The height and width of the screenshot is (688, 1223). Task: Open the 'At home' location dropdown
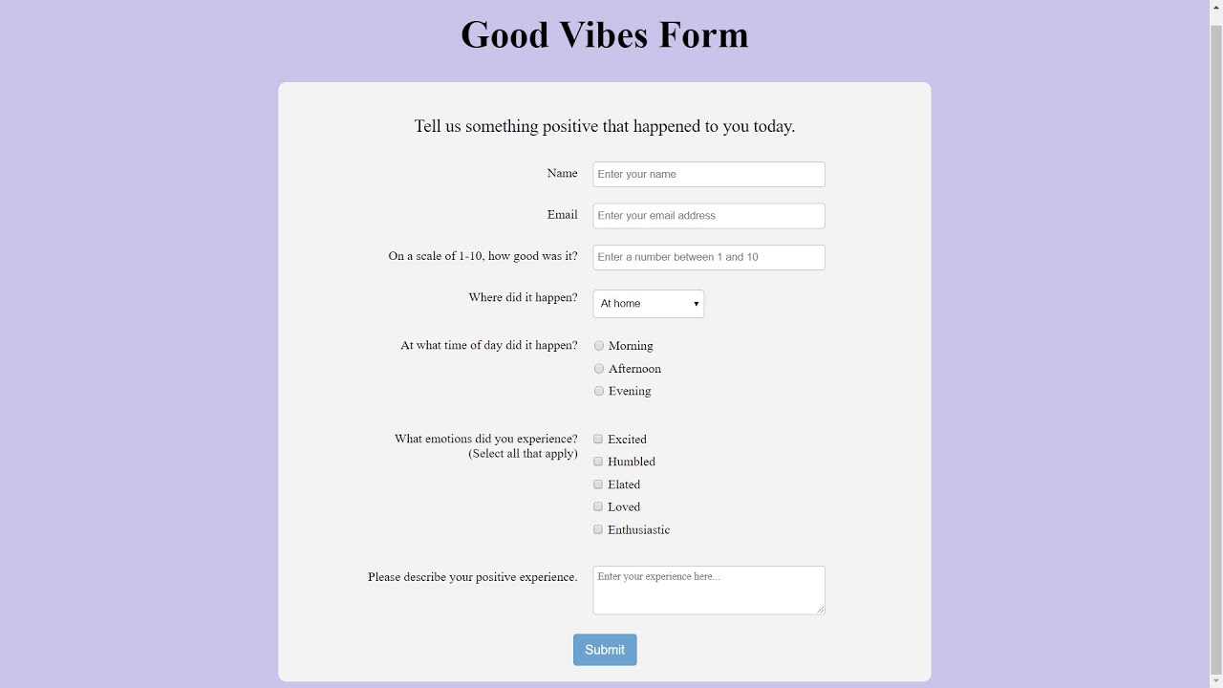649,304
